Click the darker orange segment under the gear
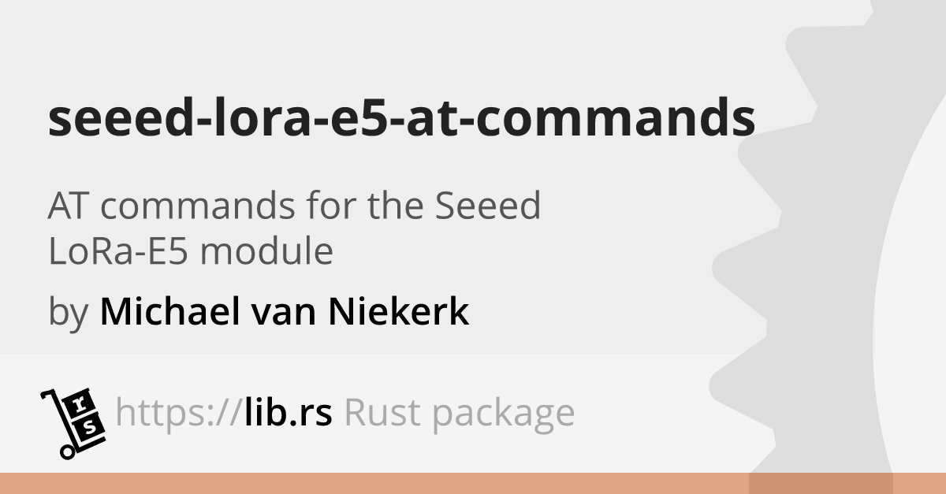Image resolution: width=946 pixels, height=494 pixels. coord(821,483)
